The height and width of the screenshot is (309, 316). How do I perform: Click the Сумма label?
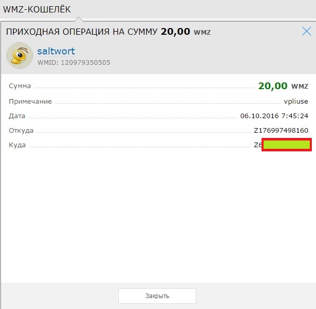[20, 86]
